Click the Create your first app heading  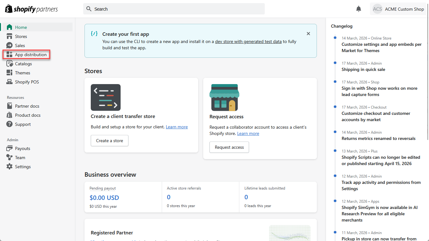[x=126, y=34]
